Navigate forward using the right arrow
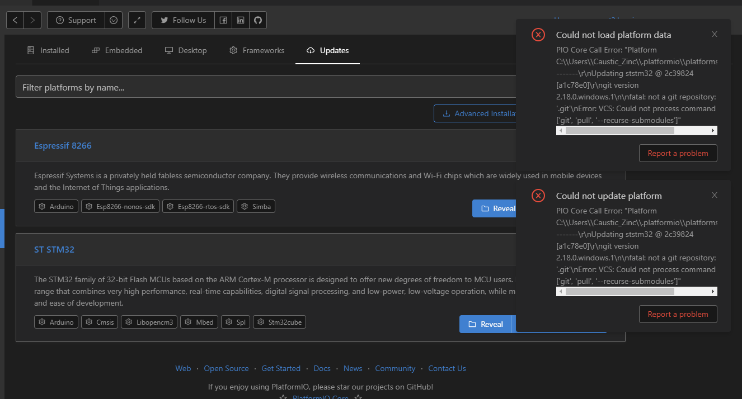Viewport: 742px width, 399px height. pos(32,20)
